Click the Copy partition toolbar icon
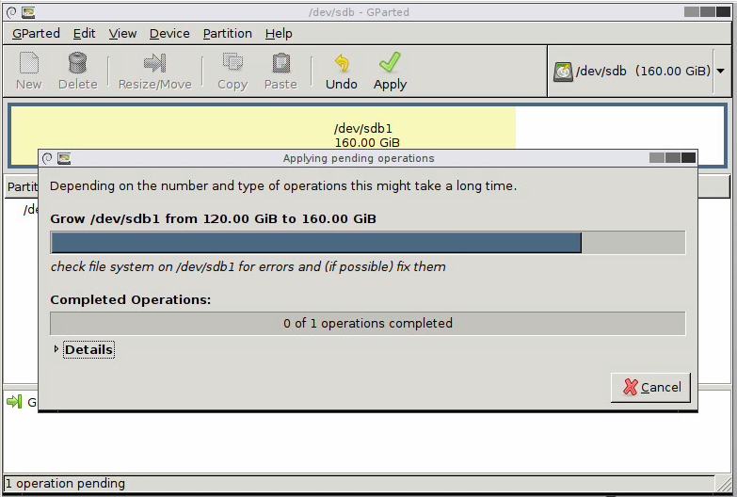Viewport: 737px width, 497px height. [x=232, y=64]
